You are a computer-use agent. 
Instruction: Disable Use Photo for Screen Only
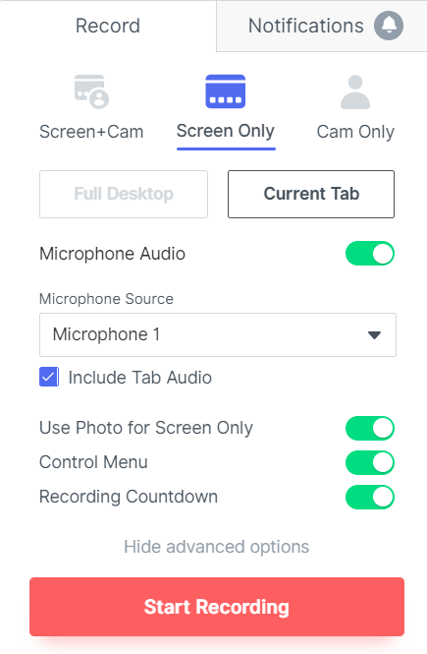pyautogui.click(x=370, y=428)
